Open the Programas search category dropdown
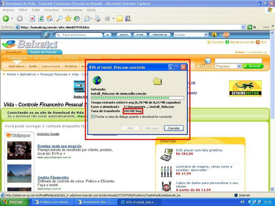Screen dimensions: 275x206 click(239, 66)
